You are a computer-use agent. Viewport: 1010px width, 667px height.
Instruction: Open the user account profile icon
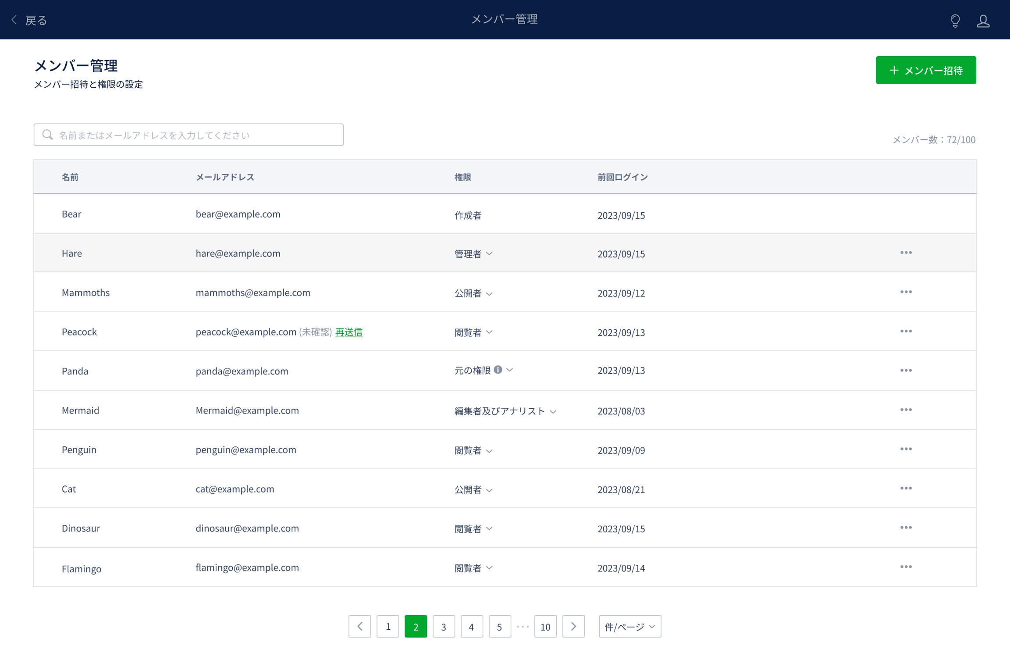[x=983, y=20]
